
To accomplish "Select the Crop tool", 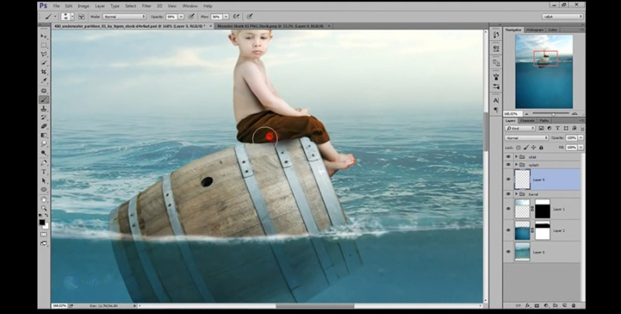I will [x=44, y=72].
